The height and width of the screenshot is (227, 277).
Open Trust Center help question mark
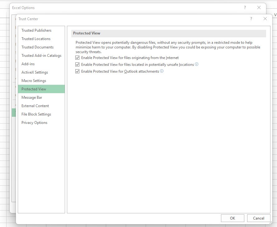click(251, 19)
